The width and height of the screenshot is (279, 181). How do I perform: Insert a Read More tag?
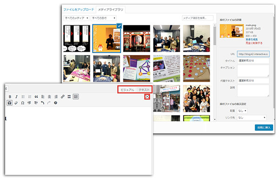pyautogui.click(x=69, y=97)
